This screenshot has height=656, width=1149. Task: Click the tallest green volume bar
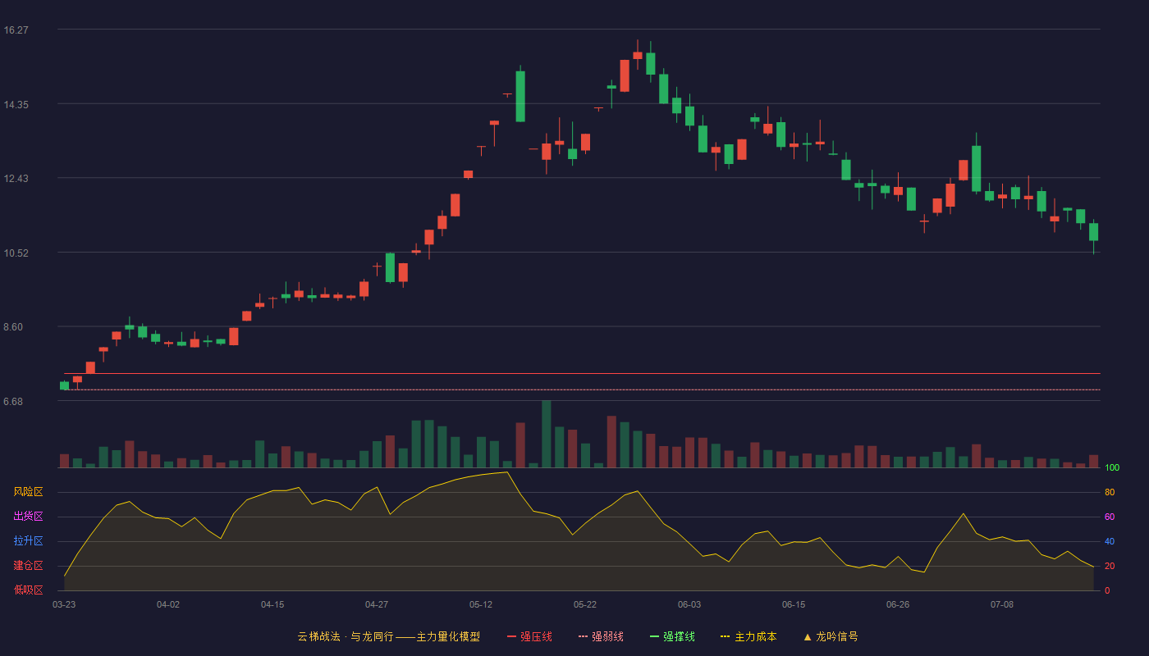tap(547, 434)
